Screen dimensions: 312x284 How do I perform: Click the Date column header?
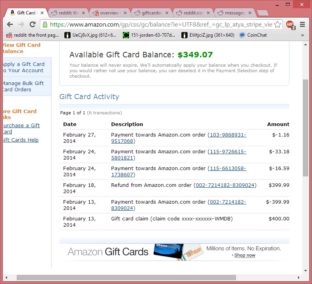[x=70, y=124]
